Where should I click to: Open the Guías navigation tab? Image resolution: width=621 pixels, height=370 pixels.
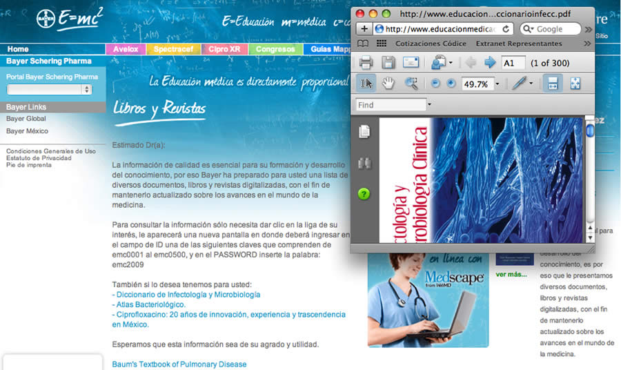327,49
